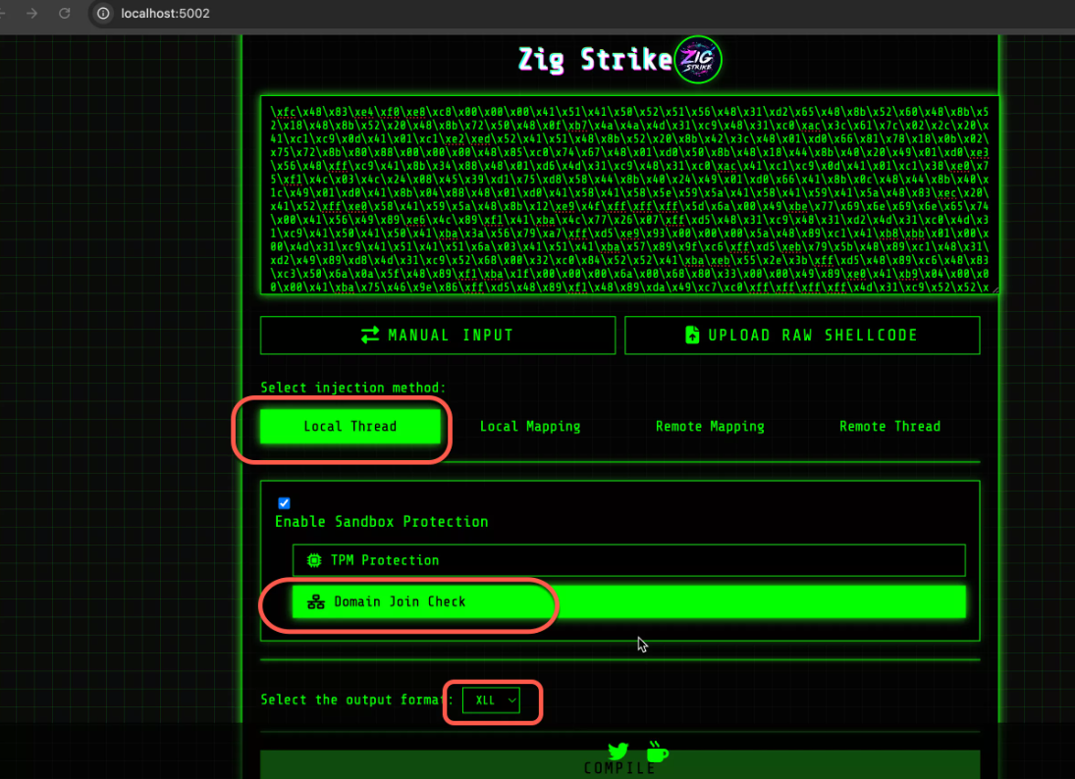This screenshot has height=779, width=1075.
Task: Click the Upload Raw Shellcode button
Action: coord(802,335)
